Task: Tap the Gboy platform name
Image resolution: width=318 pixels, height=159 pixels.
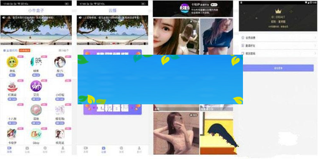Action: (36, 143)
